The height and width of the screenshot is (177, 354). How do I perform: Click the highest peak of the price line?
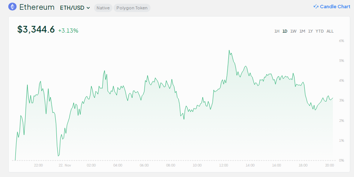pyautogui.click(x=229, y=50)
